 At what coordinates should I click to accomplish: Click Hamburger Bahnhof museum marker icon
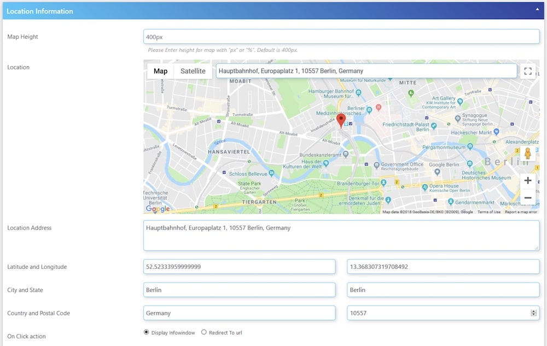click(x=359, y=93)
